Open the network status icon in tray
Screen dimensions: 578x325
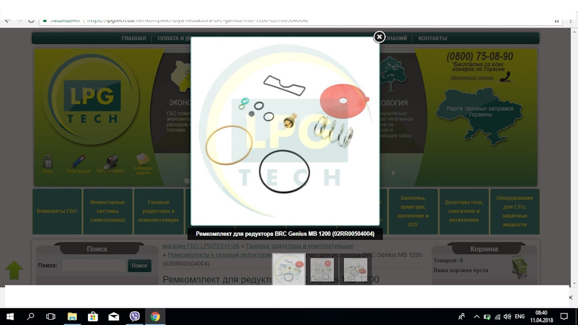tap(497, 317)
